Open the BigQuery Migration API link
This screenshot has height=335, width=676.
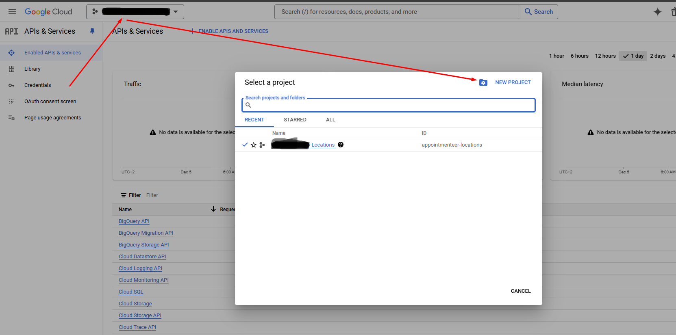tap(146, 233)
